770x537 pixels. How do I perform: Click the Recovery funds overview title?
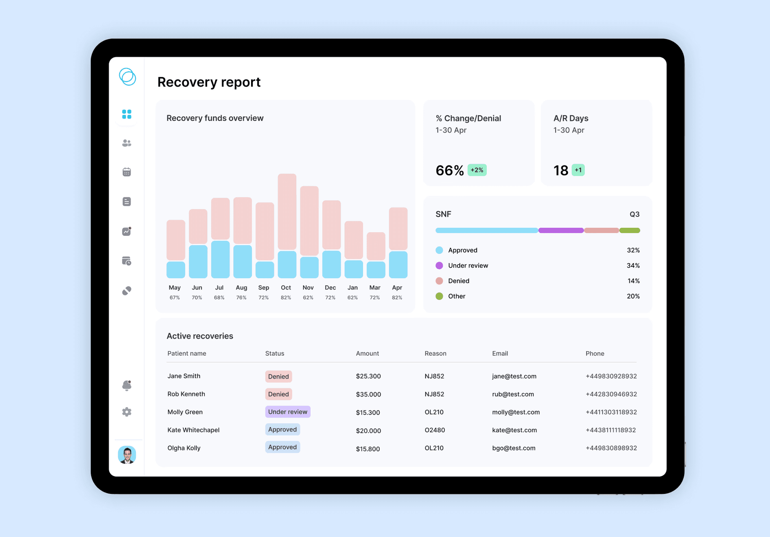coord(215,118)
